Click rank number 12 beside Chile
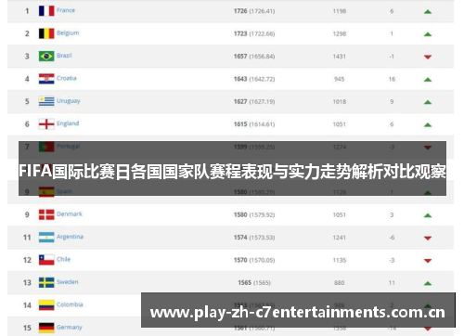Screen dimensions: 464x336 click(x=27, y=260)
